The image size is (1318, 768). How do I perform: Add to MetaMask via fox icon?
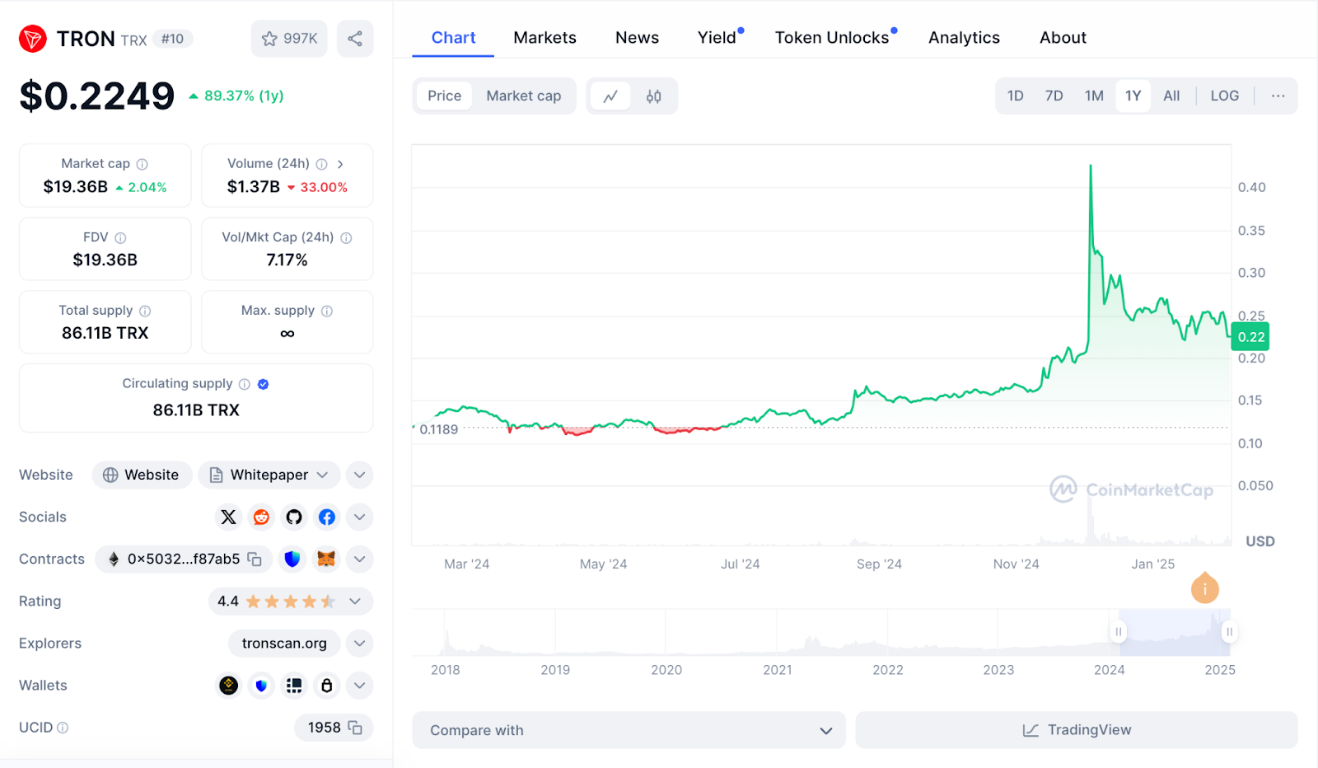[326, 559]
